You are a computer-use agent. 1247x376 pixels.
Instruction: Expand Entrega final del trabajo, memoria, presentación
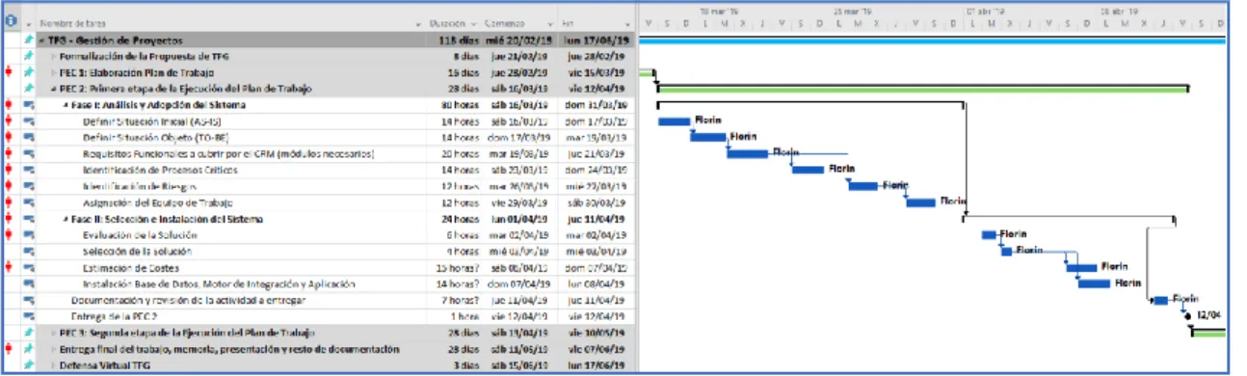point(54,349)
